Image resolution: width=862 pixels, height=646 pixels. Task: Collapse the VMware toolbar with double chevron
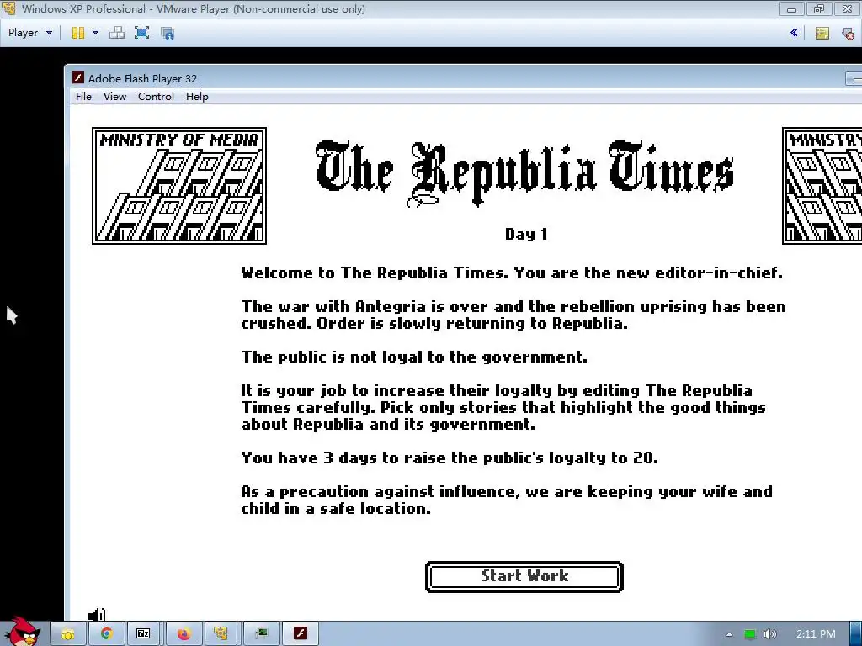click(794, 33)
